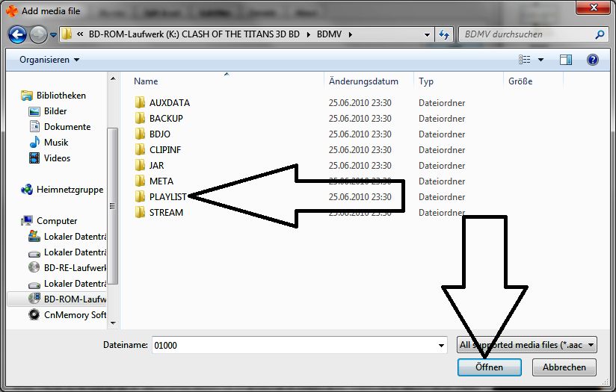Click the PLAYLIST folder name
616x392 pixels.
click(x=167, y=197)
